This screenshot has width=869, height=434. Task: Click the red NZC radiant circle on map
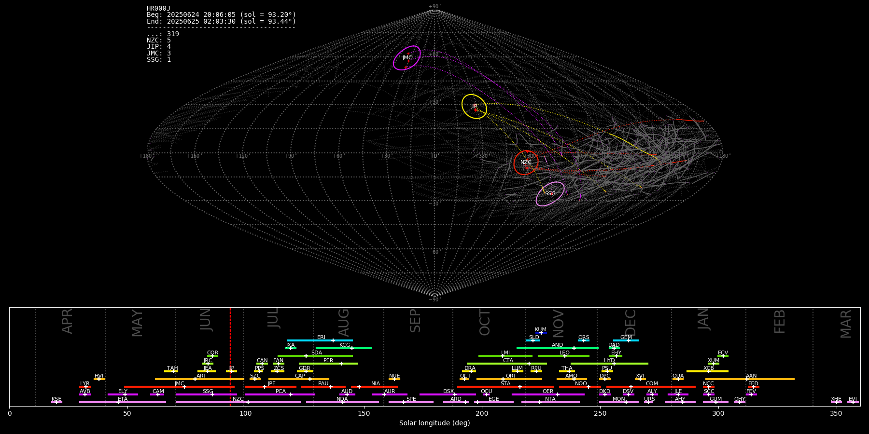pos(526,163)
